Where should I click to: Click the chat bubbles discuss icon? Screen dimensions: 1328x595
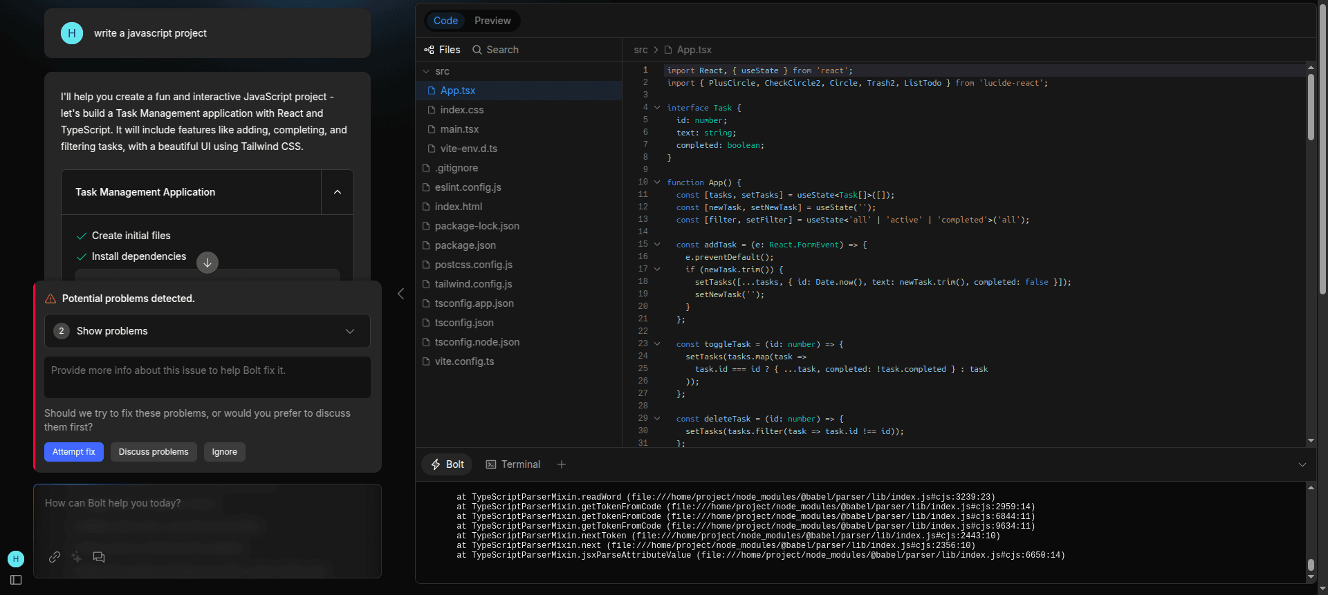99,557
